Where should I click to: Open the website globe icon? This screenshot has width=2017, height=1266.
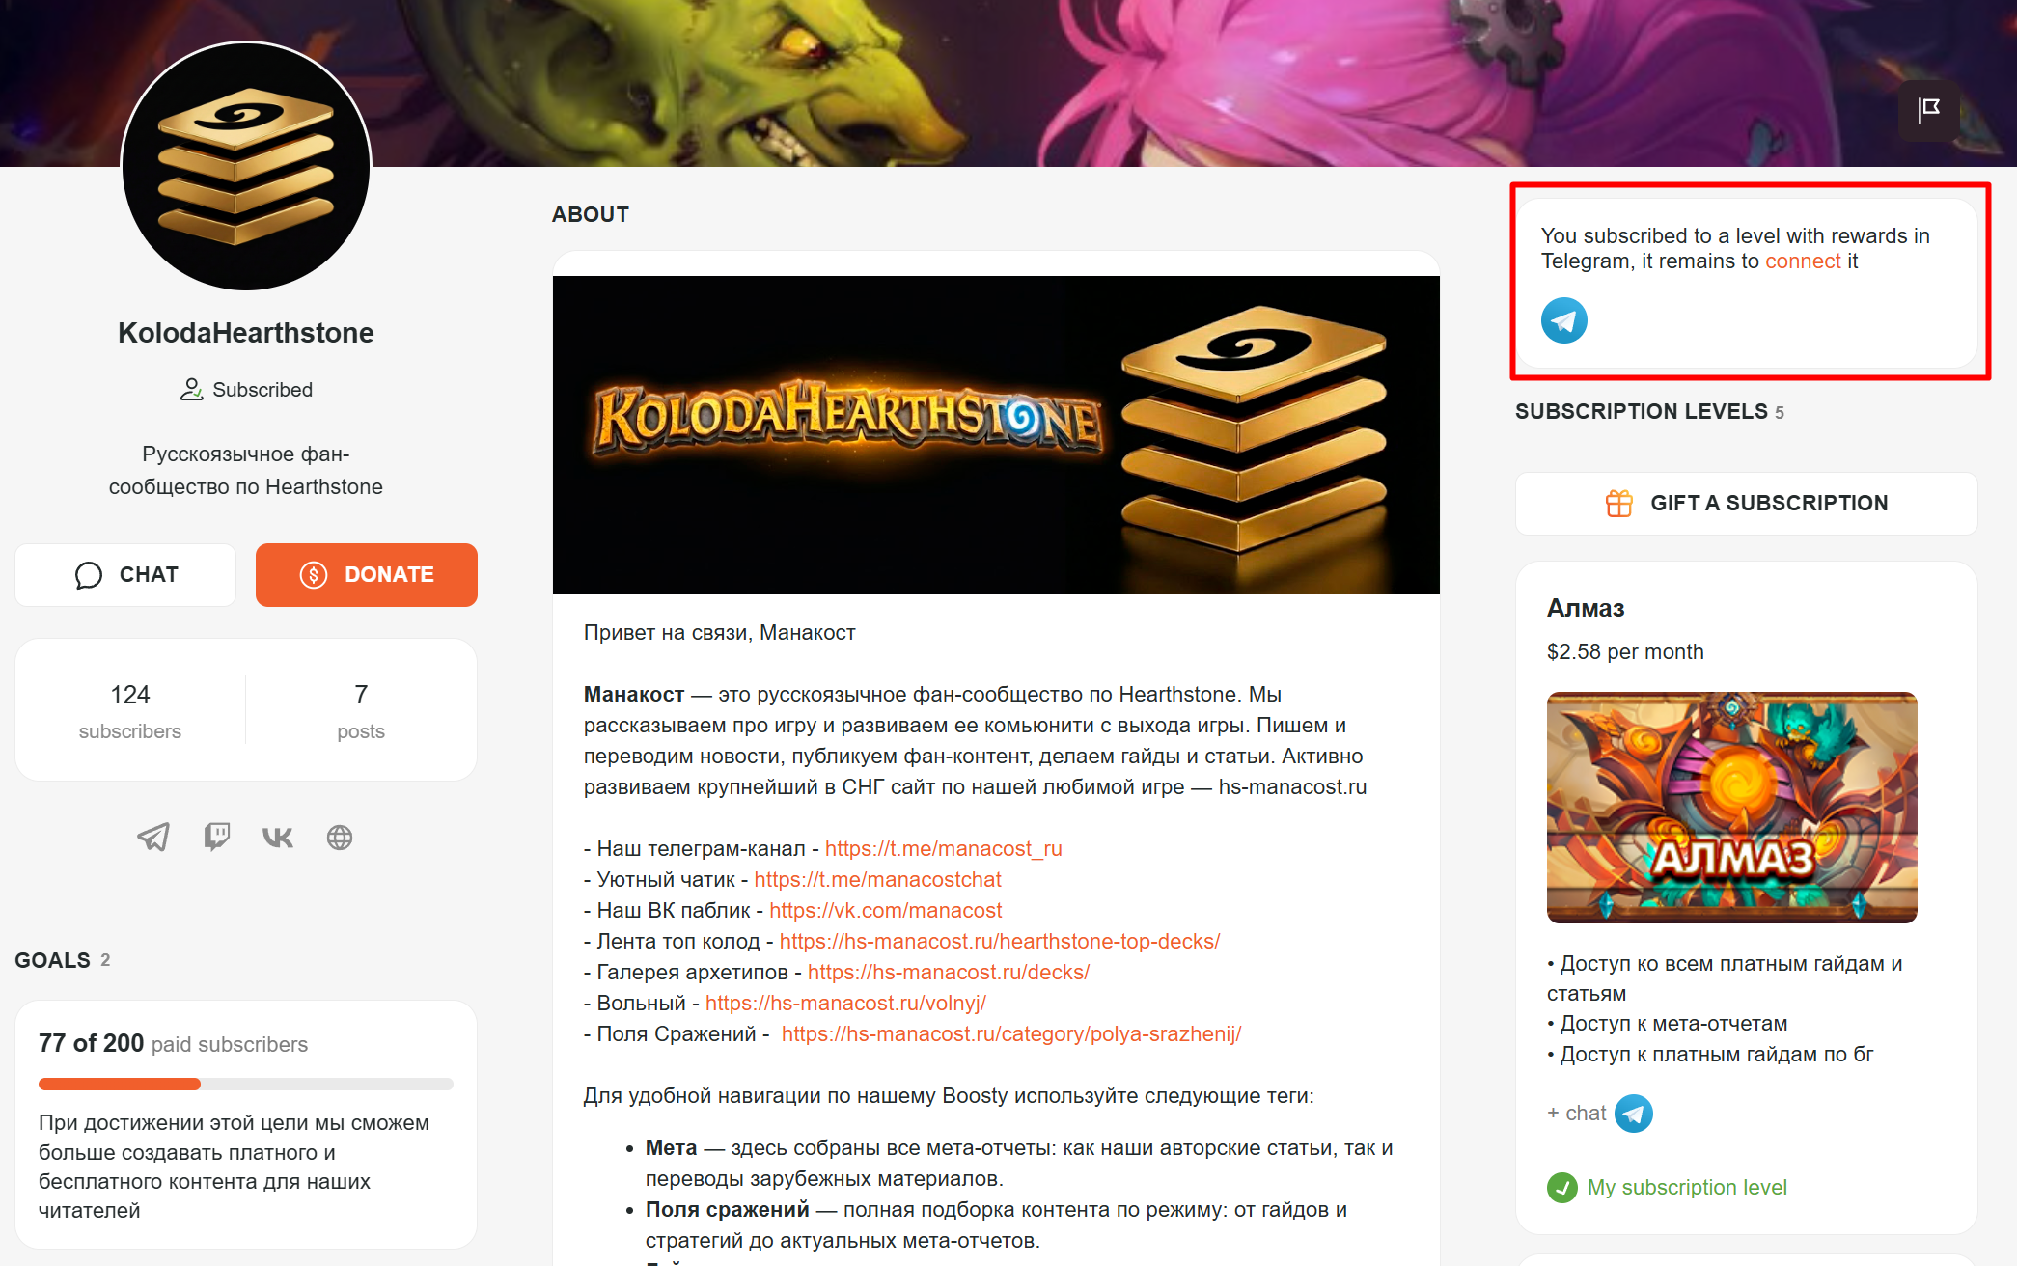click(340, 837)
